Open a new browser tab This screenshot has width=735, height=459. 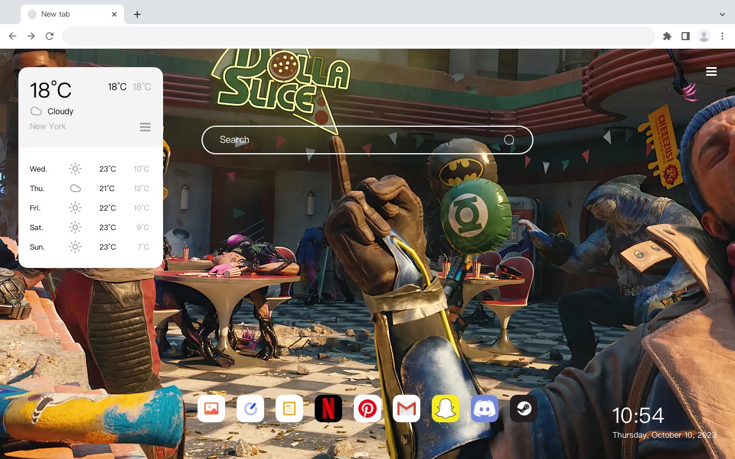point(137,14)
